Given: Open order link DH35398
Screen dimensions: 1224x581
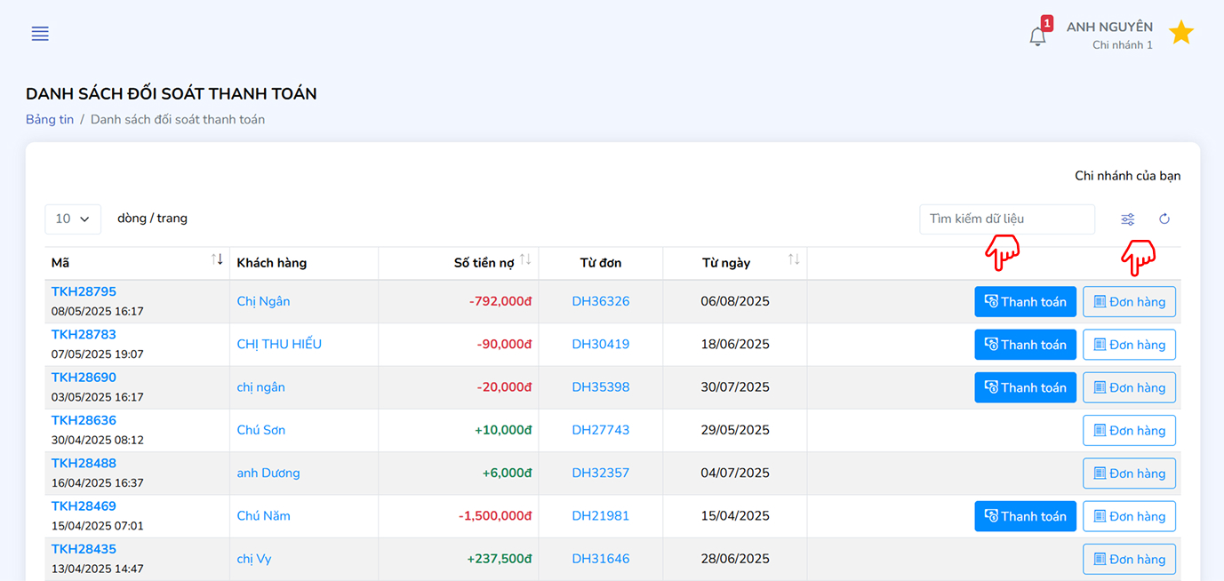Looking at the screenshot, I should click(600, 387).
